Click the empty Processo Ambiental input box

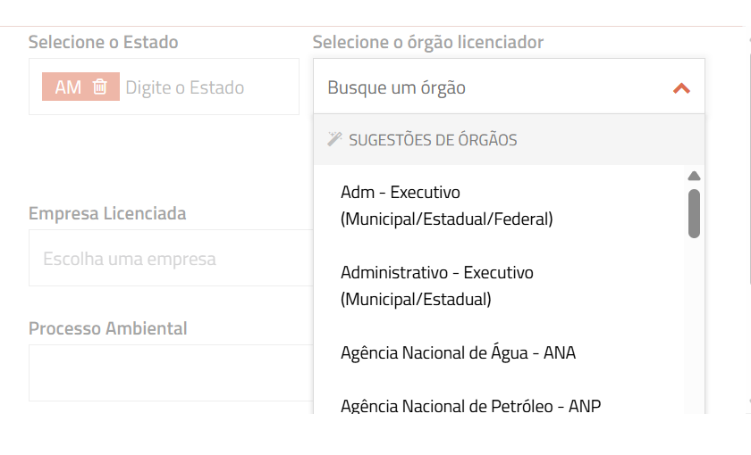coord(170,372)
